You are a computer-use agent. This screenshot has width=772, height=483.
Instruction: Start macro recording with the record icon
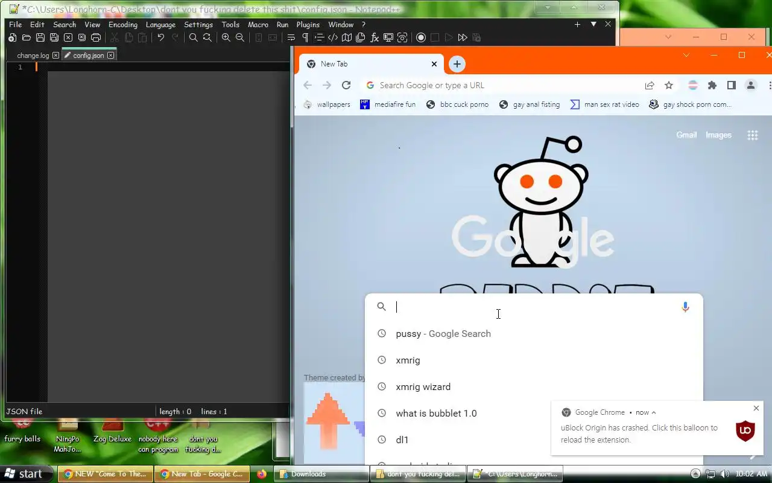(421, 37)
